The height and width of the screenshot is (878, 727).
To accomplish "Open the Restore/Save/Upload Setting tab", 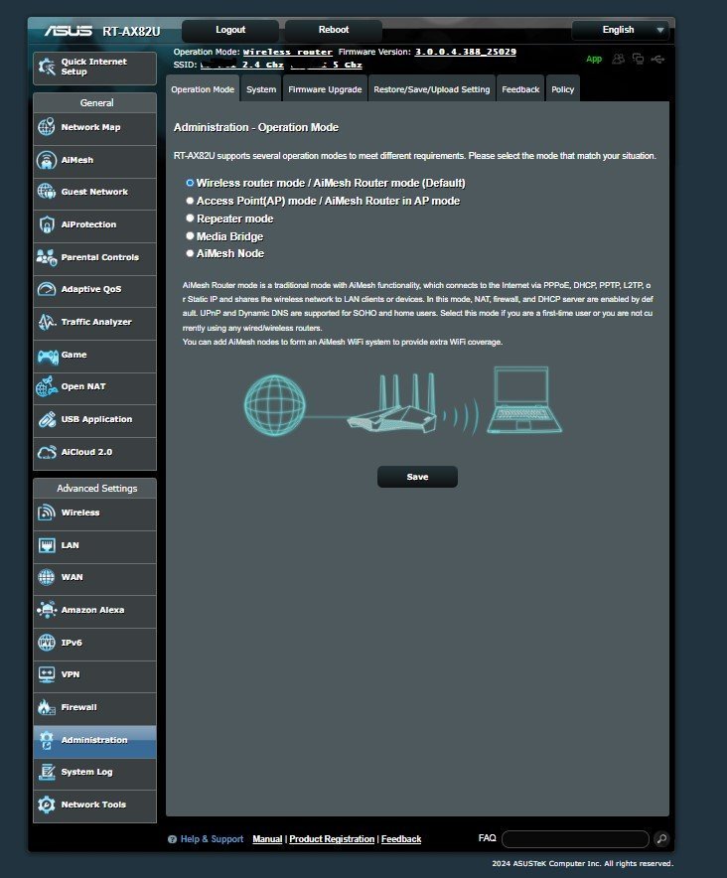I will pyautogui.click(x=431, y=89).
